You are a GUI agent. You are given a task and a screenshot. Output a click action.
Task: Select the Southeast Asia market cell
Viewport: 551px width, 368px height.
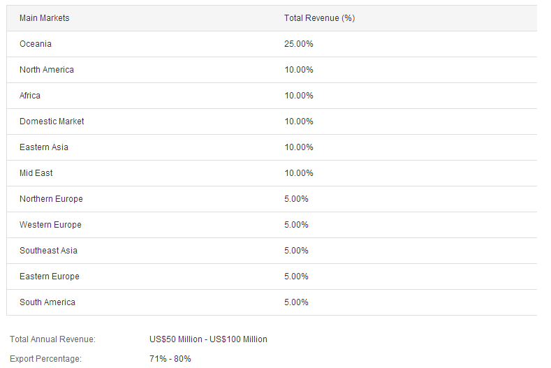coord(48,251)
